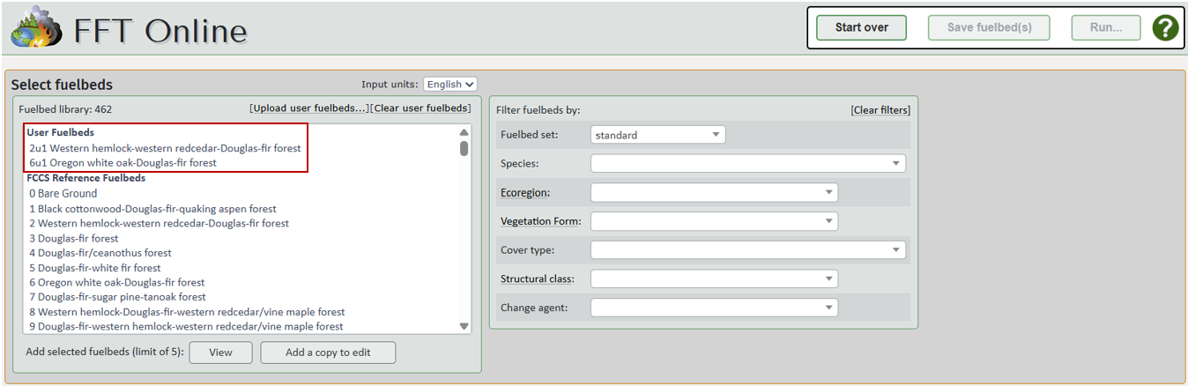Open the Change agent dropdown
Viewport: 1188px width, 386px height.
[x=714, y=308]
